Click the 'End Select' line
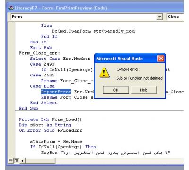189x170 pixels. [x=43, y=103]
